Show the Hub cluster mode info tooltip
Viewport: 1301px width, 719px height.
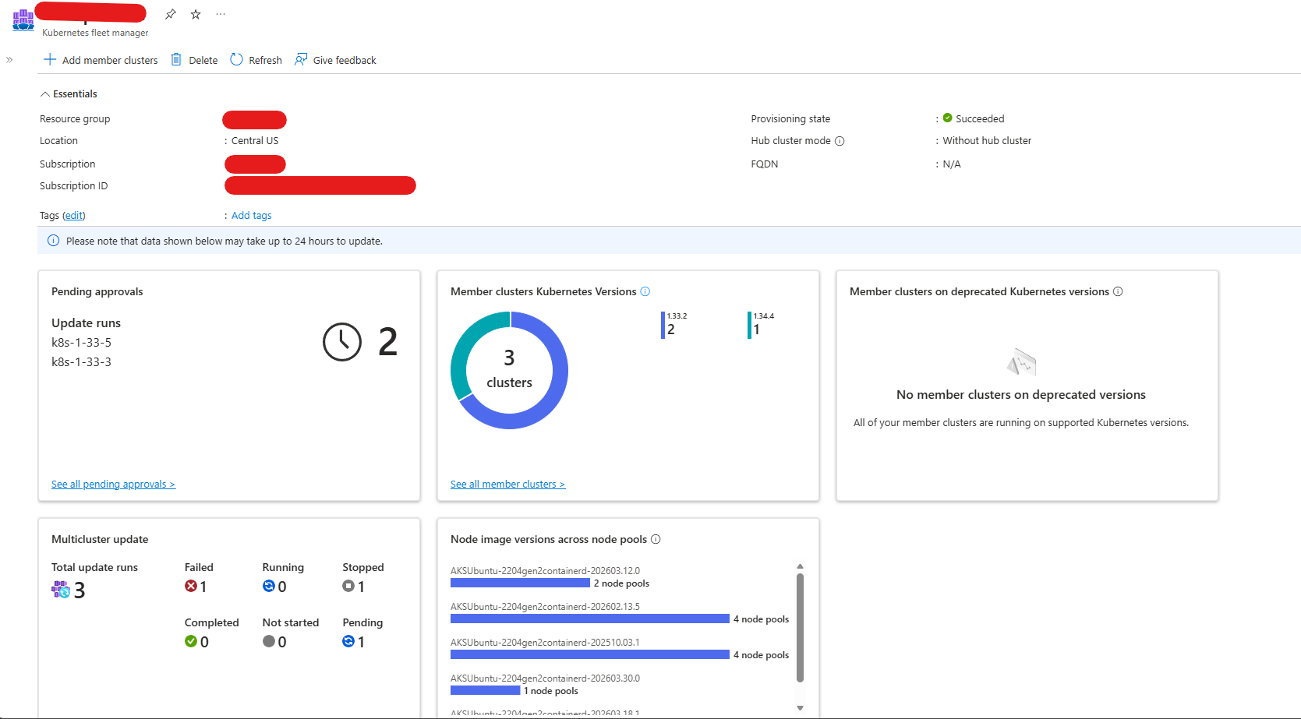point(840,141)
